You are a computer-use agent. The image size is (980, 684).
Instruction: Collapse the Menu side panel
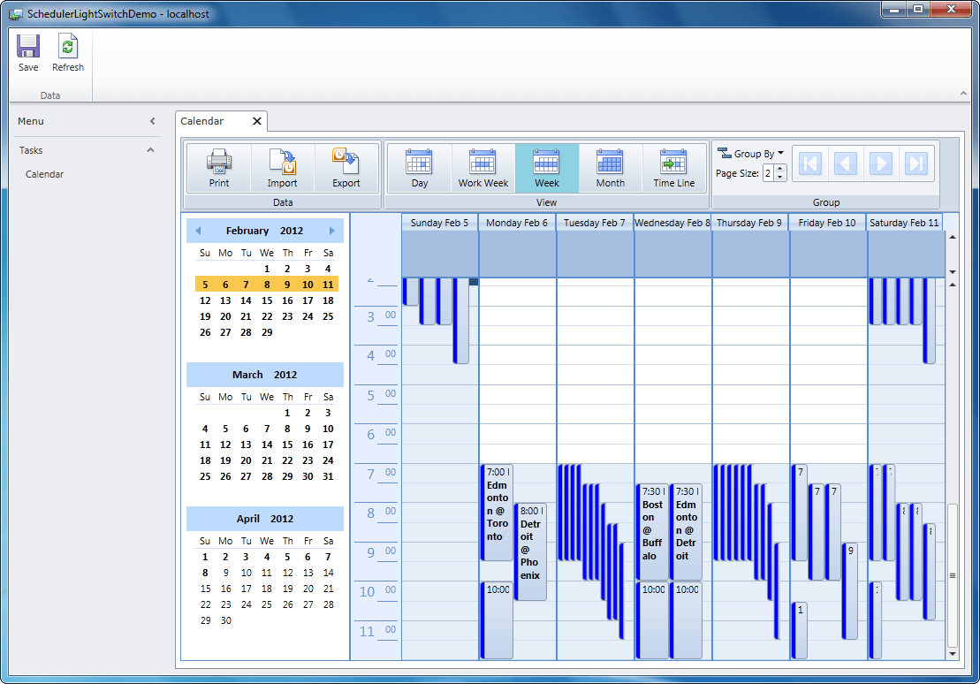[x=153, y=121]
